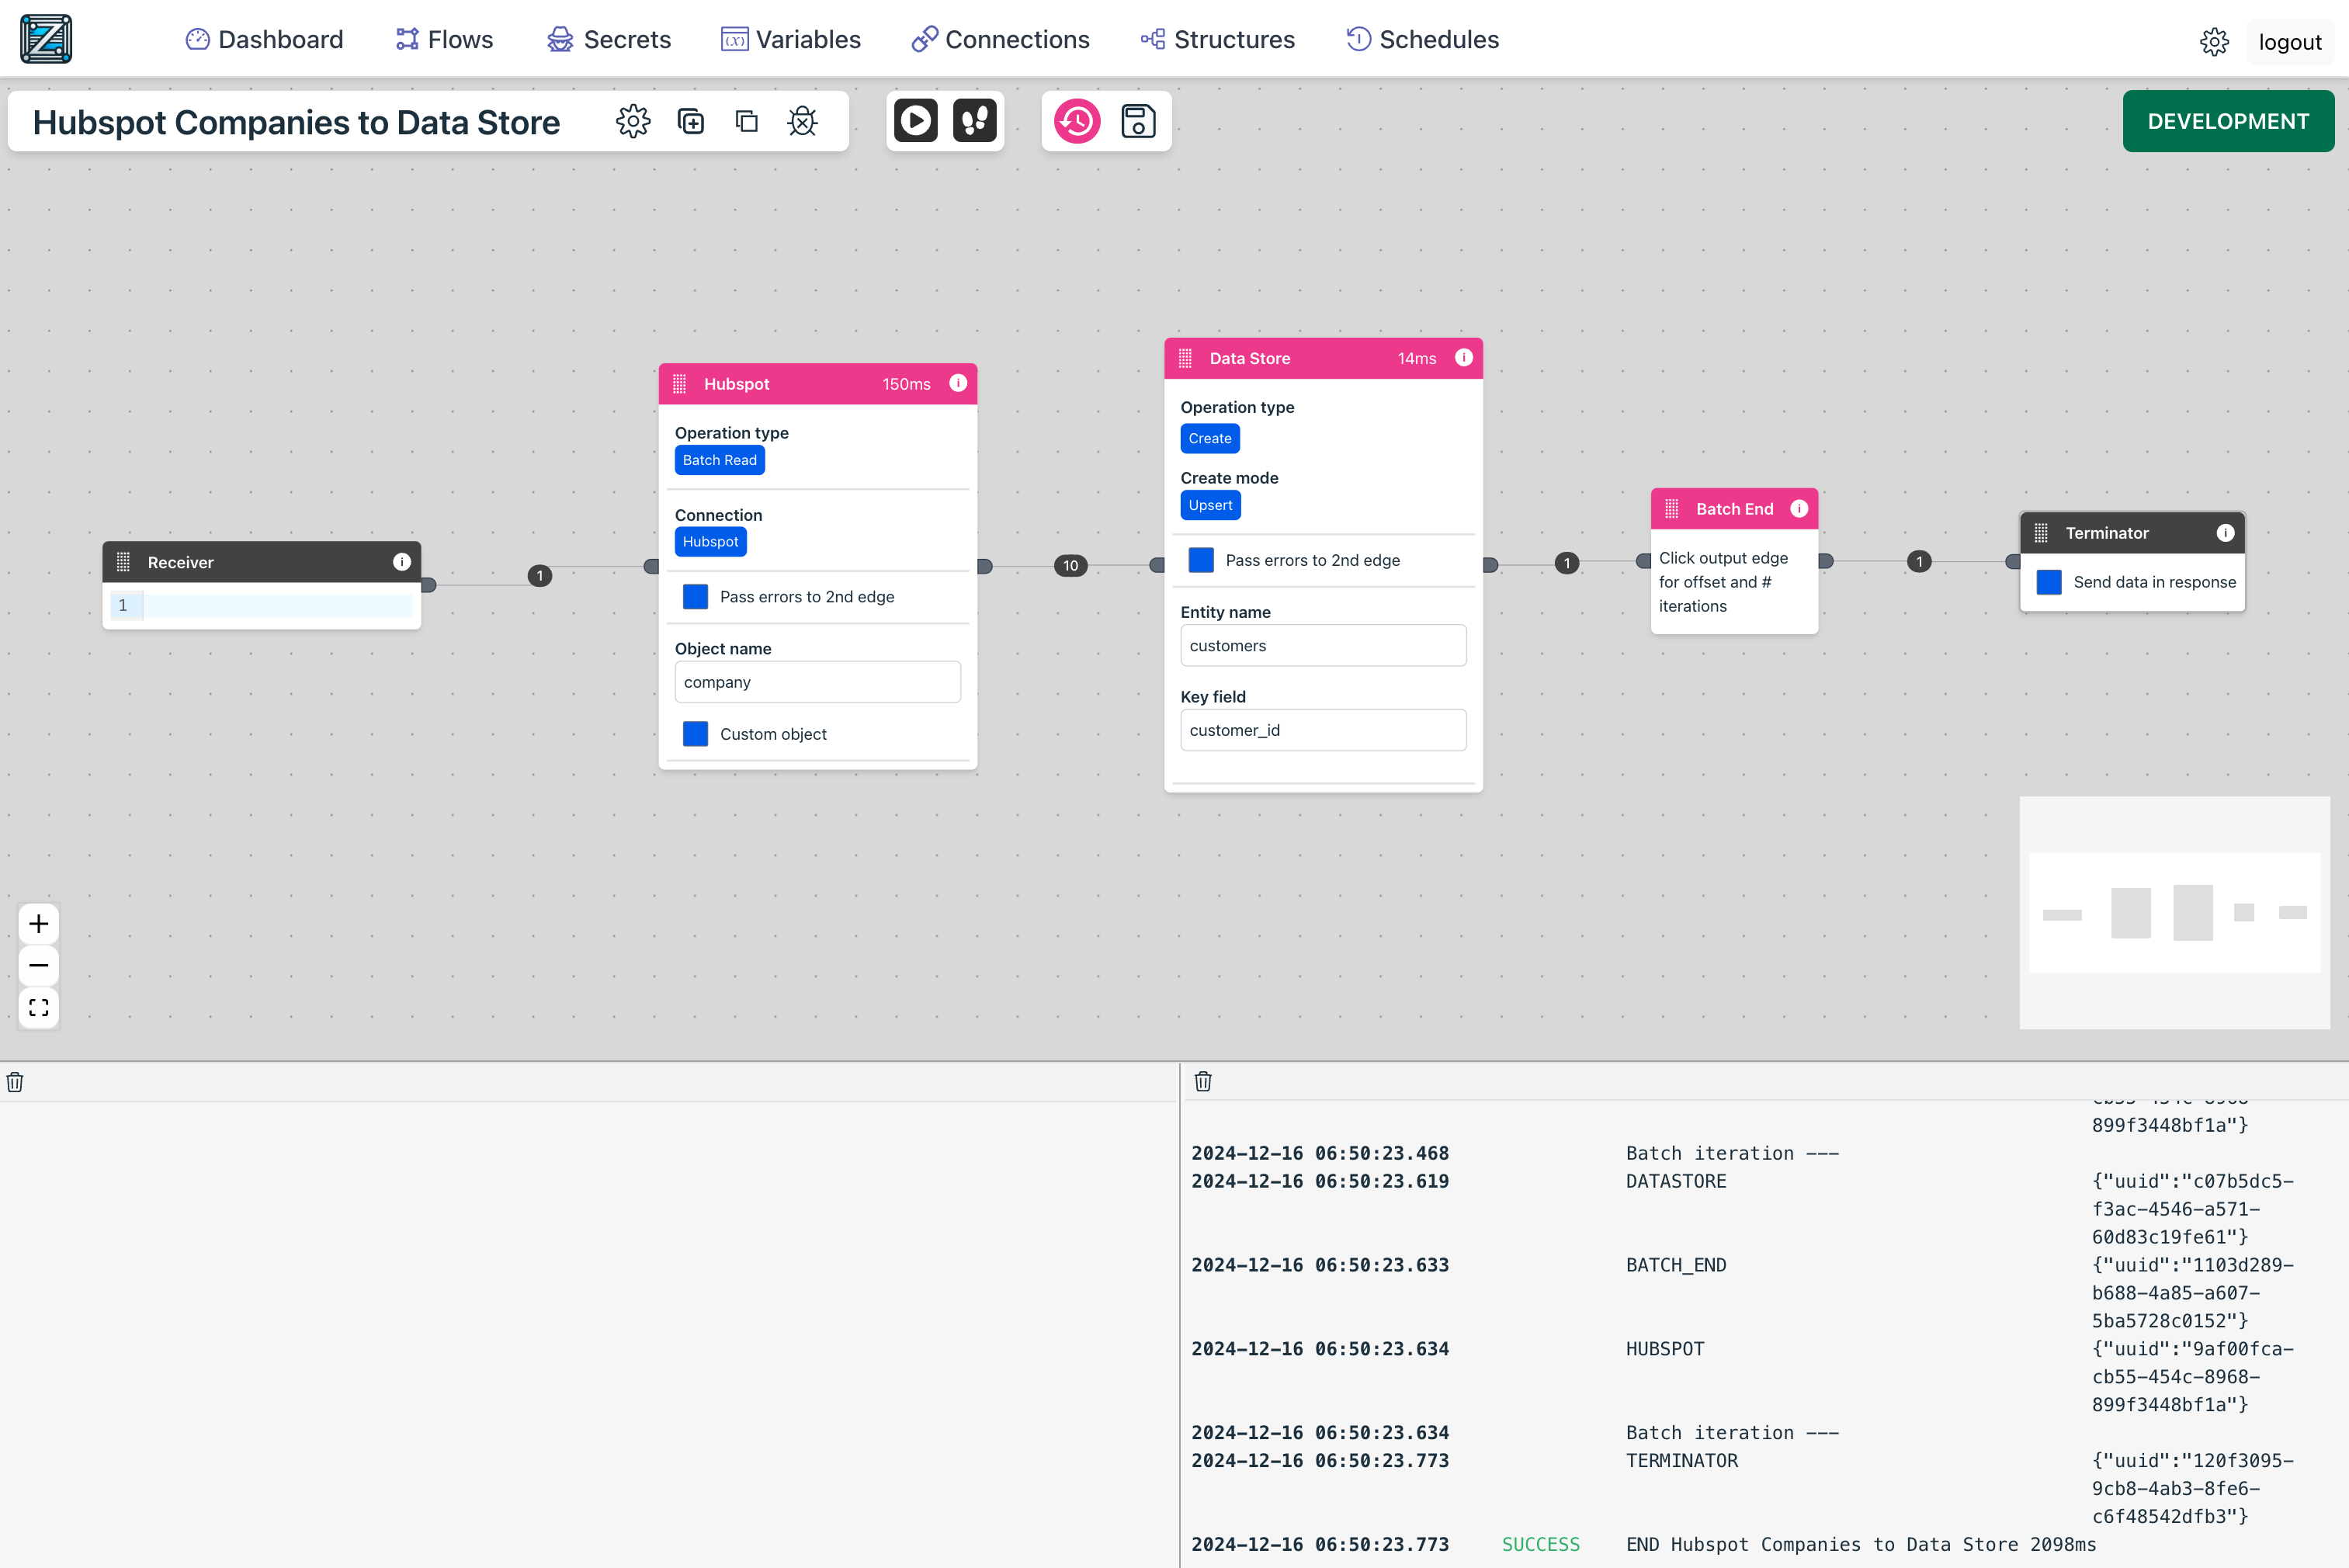The image size is (2349, 1568).
Task: Save the flow with disk icon
Action: point(1138,121)
